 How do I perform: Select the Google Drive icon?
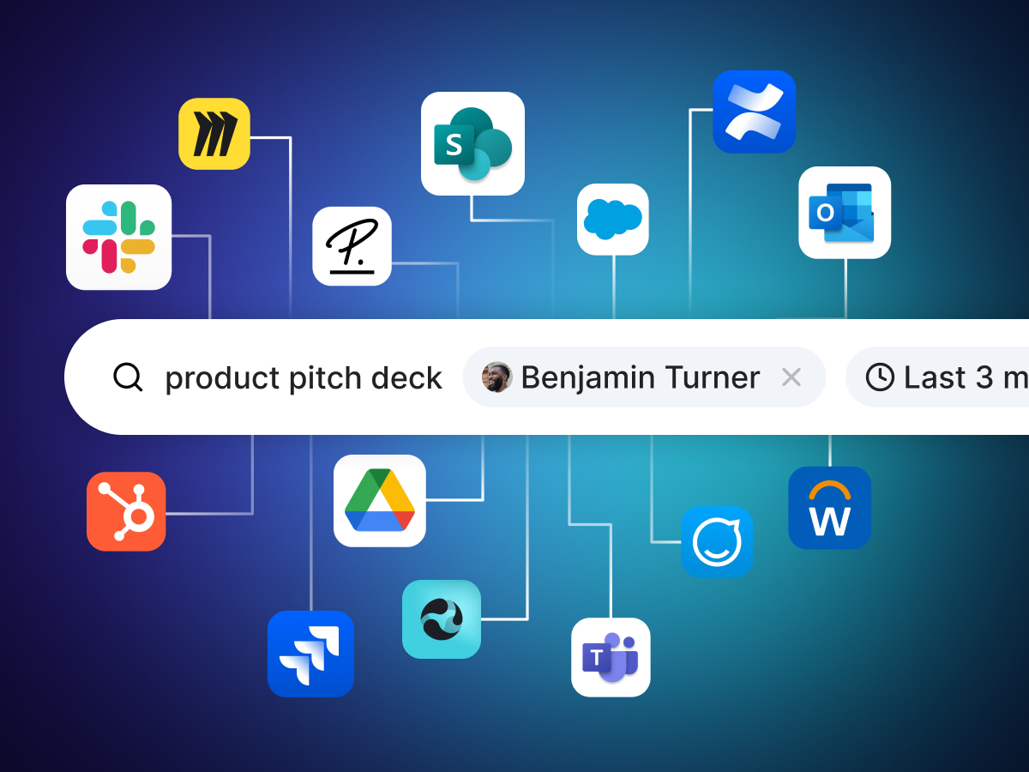click(x=380, y=501)
